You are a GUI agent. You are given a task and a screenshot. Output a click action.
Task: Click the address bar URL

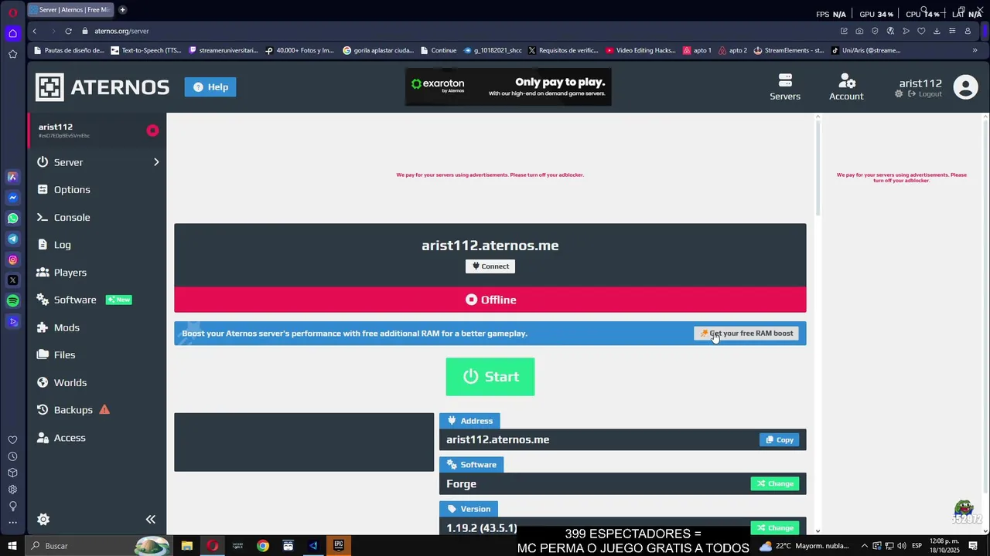(121, 31)
